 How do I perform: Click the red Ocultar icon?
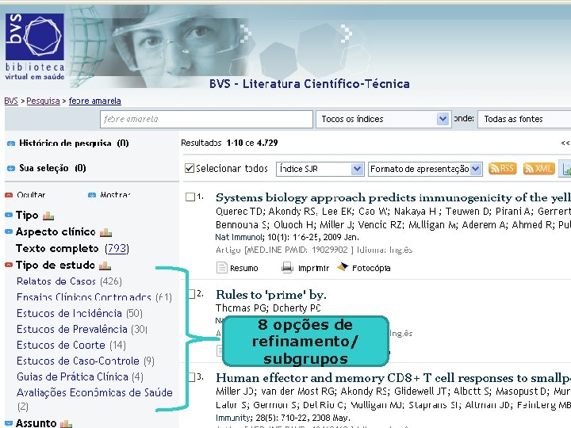coord(9,195)
